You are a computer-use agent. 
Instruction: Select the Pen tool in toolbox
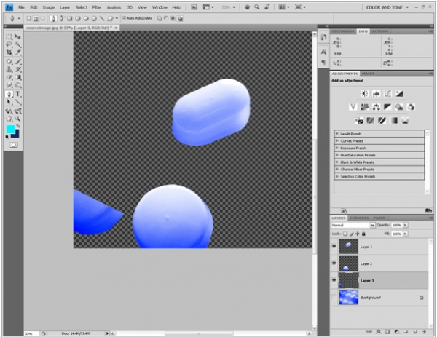(x=9, y=94)
